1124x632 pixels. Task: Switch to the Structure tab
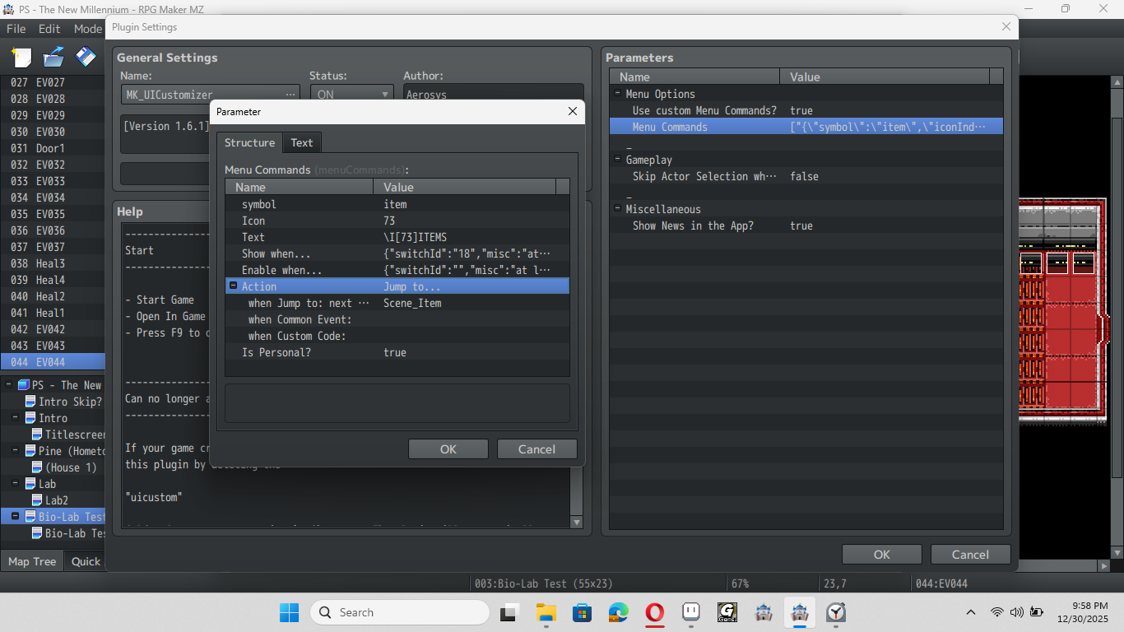249,142
